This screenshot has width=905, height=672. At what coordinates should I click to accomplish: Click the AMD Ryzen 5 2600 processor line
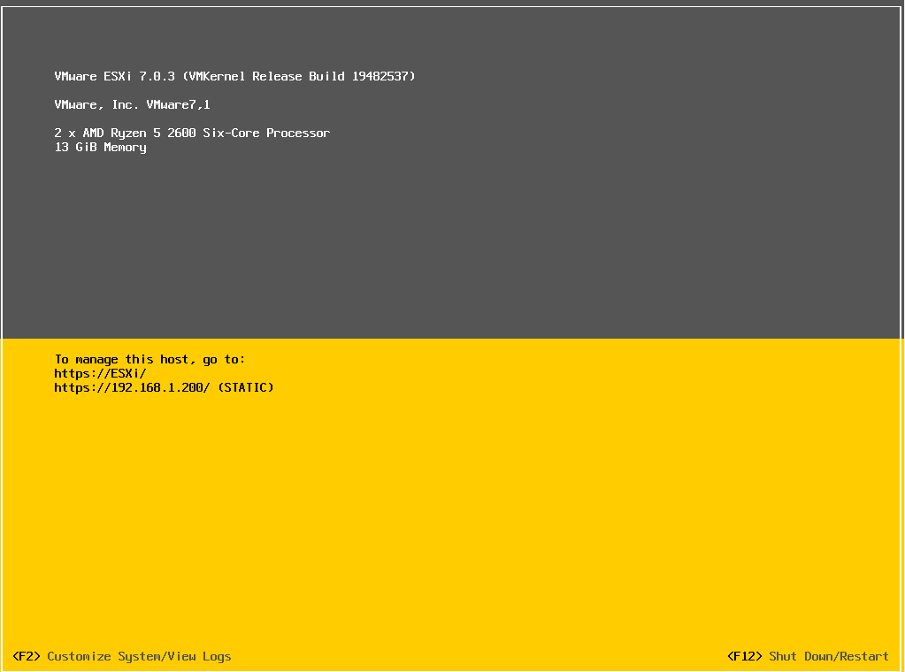tap(192, 134)
